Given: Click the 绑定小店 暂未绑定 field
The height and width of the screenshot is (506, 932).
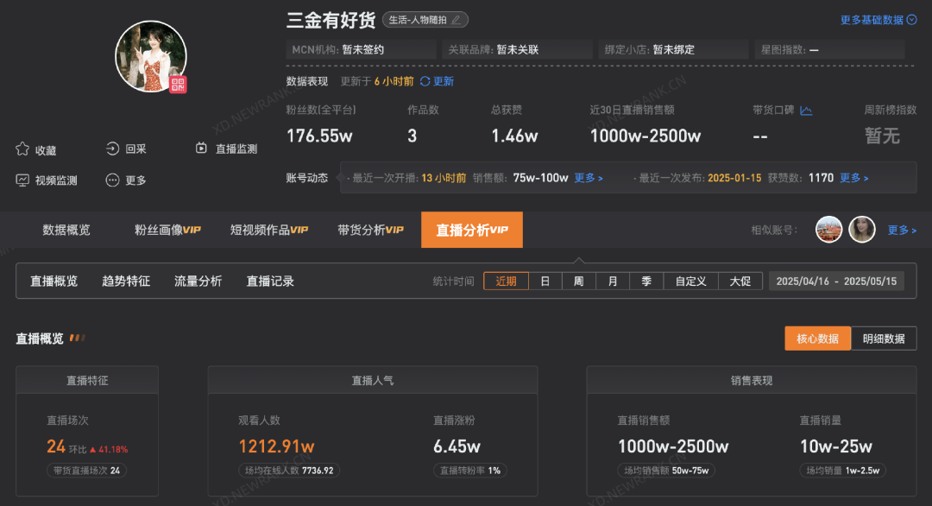Looking at the screenshot, I should [x=673, y=49].
